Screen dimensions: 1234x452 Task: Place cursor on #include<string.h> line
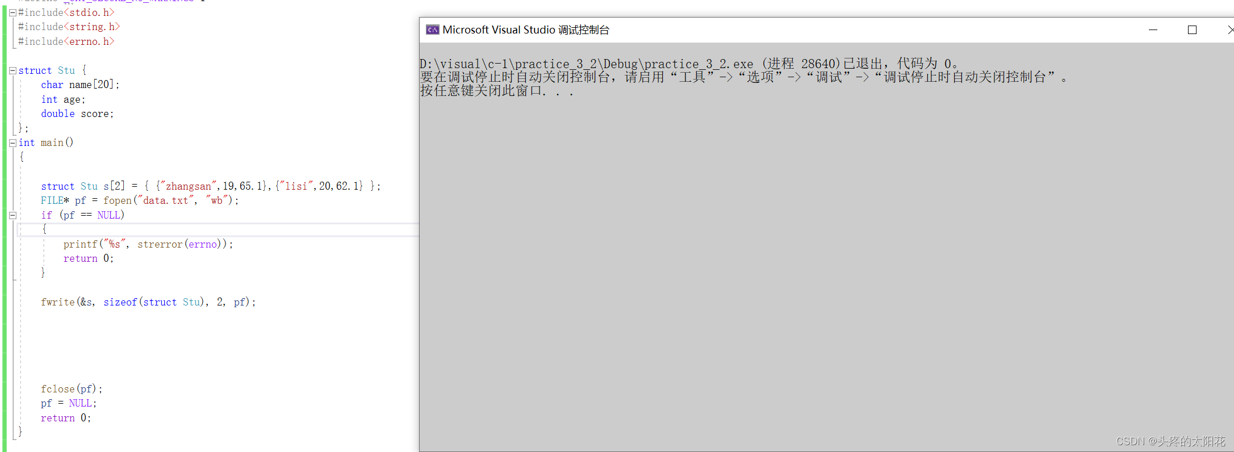69,27
